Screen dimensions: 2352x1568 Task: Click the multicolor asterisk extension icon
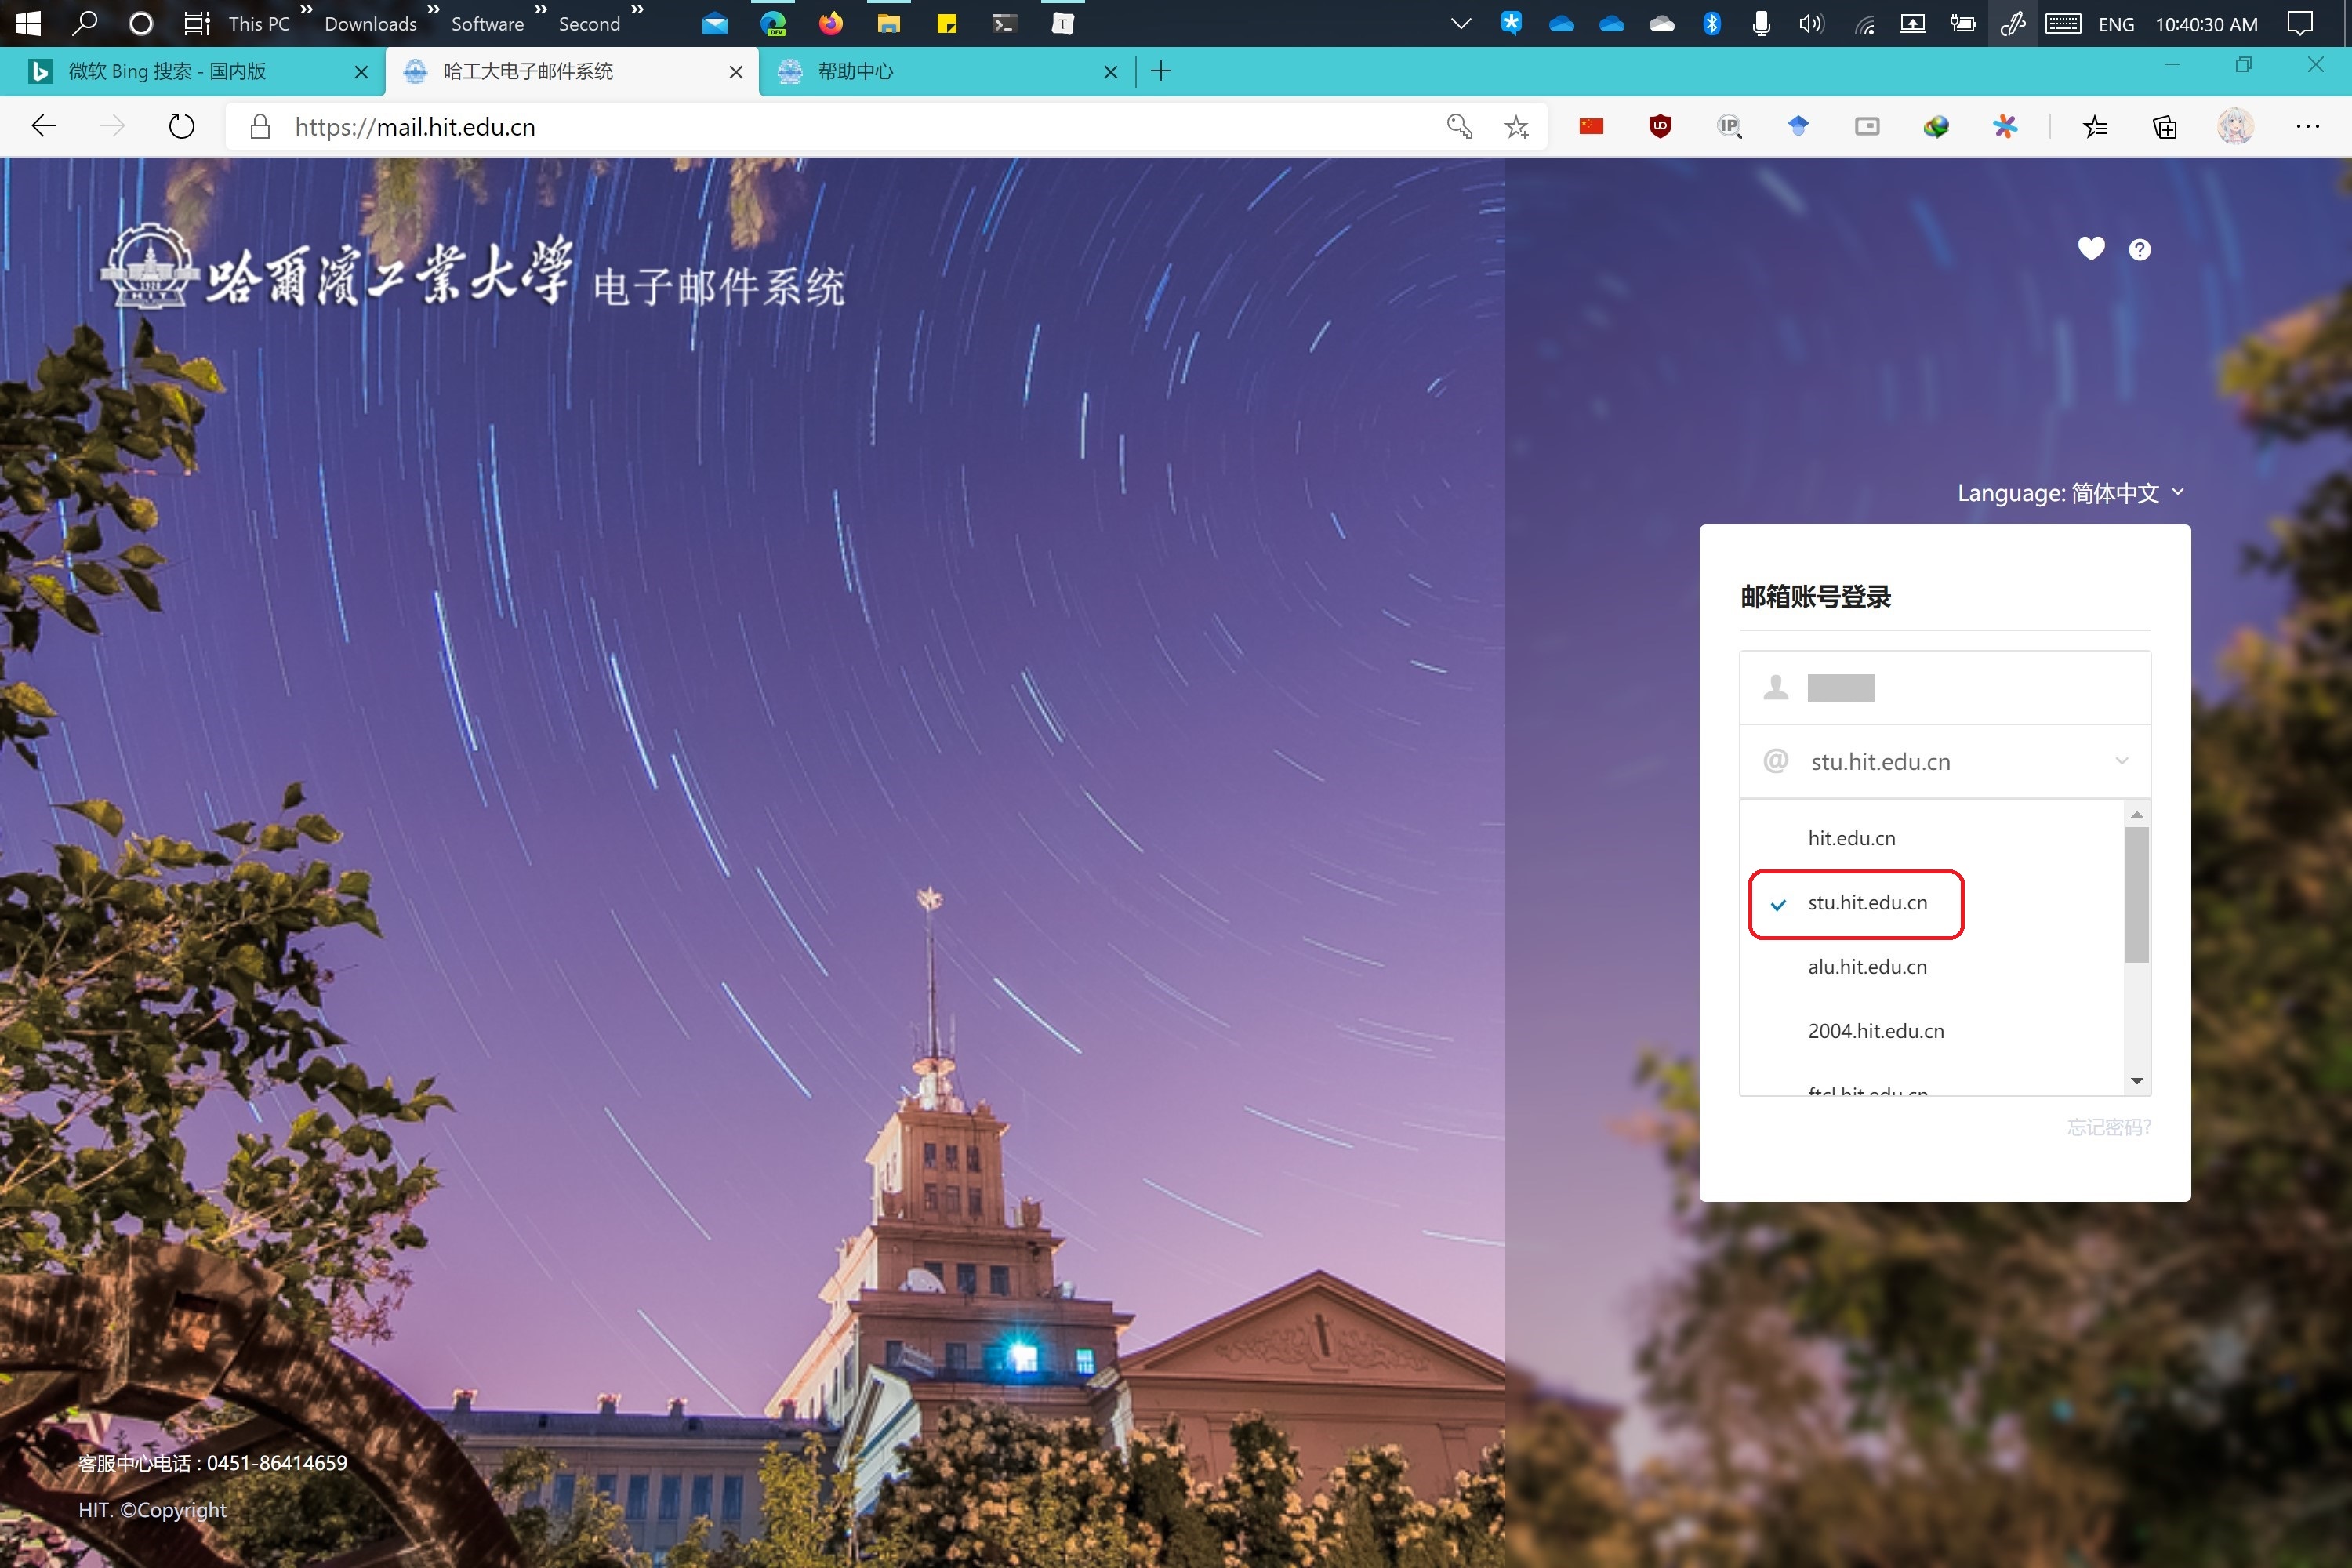(x=2005, y=126)
